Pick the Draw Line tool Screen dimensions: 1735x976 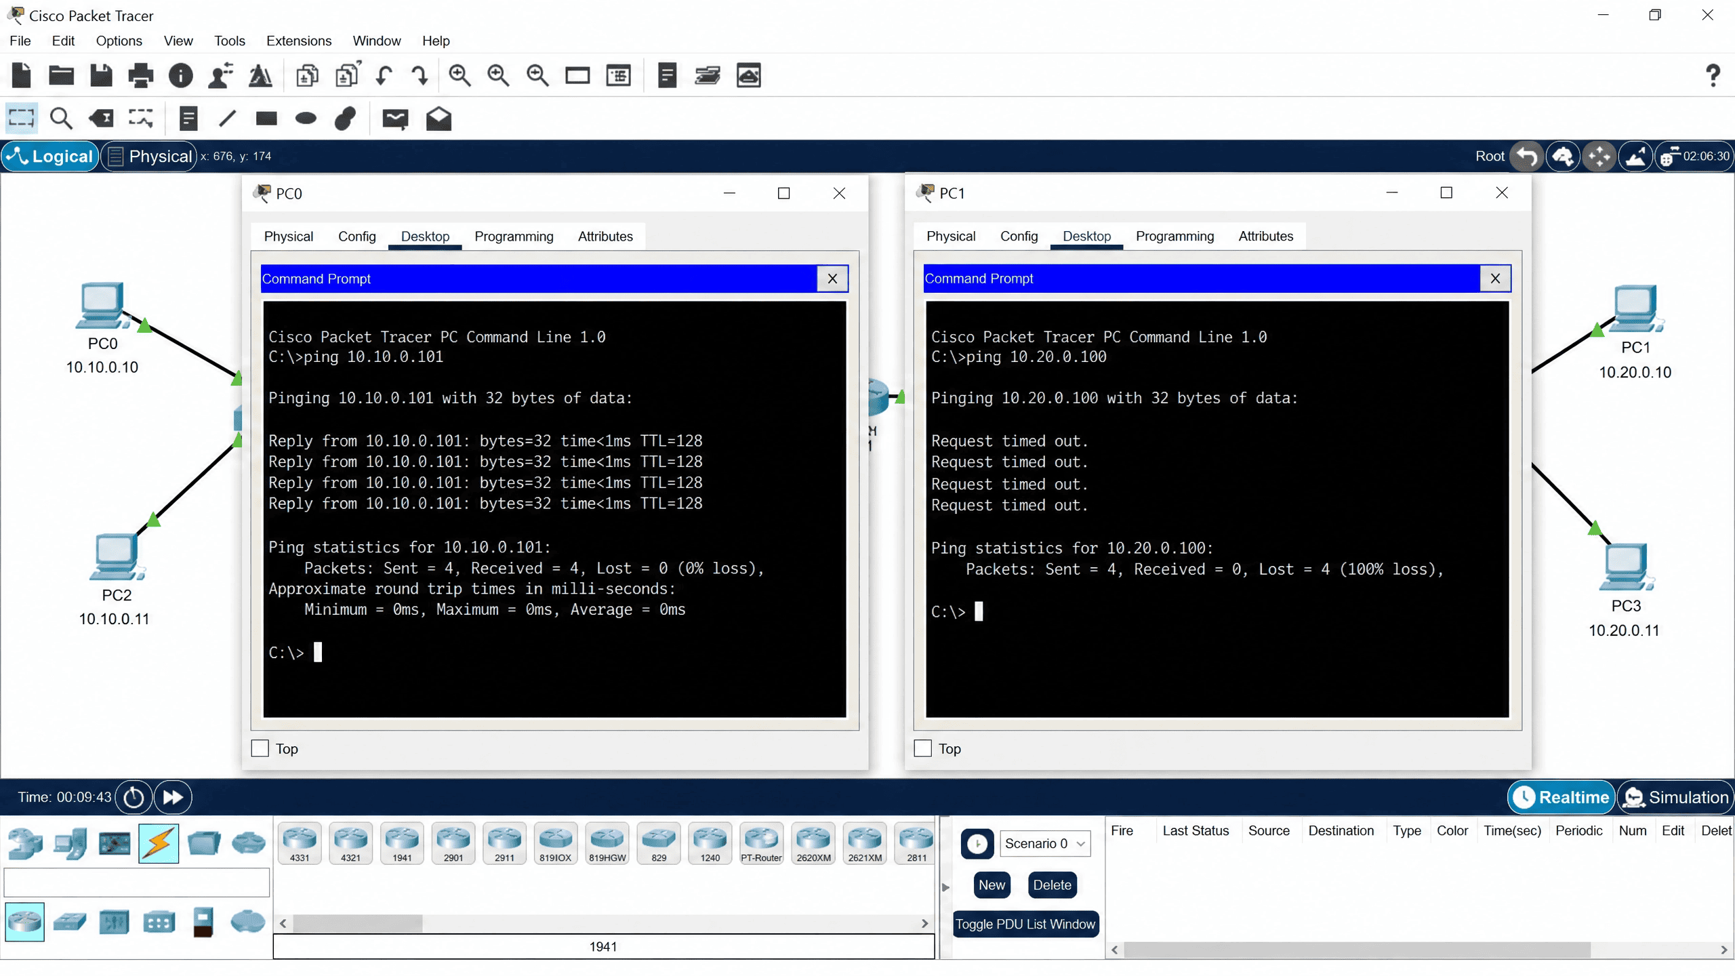coord(228,119)
